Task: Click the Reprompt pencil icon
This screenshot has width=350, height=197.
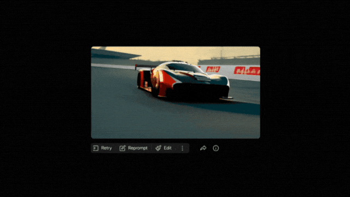Action: [122, 148]
